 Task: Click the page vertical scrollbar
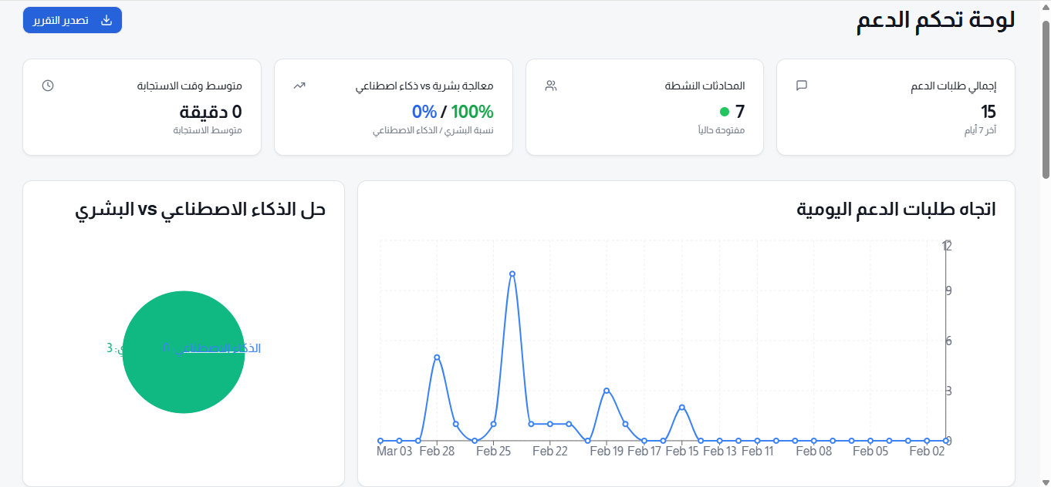[1046, 100]
